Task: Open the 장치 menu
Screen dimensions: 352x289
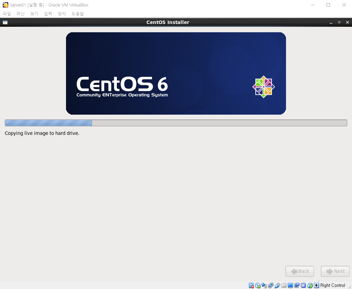Action: point(62,14)
